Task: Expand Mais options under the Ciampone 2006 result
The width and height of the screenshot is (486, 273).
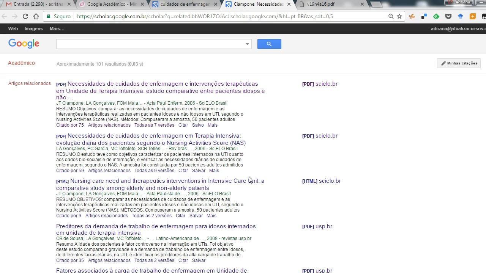Action: click(x=213, y=125)
